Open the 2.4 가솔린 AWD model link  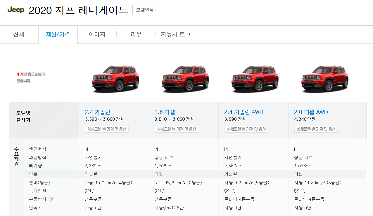point(244,112)
